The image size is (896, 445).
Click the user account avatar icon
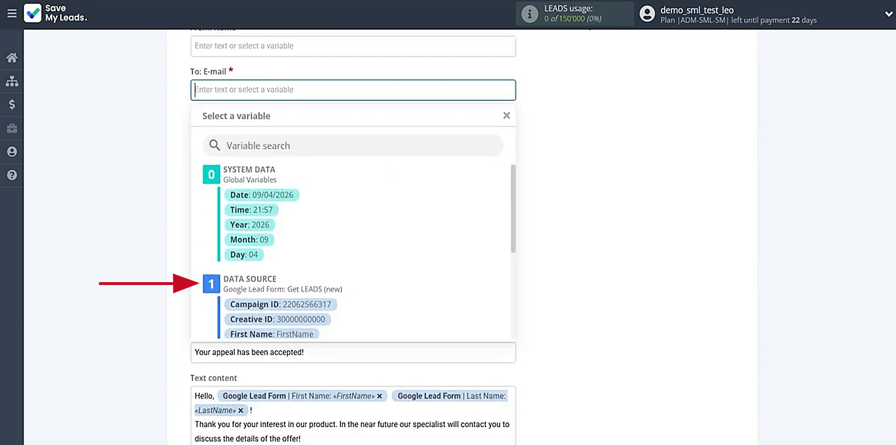click(x=647, y=14)
